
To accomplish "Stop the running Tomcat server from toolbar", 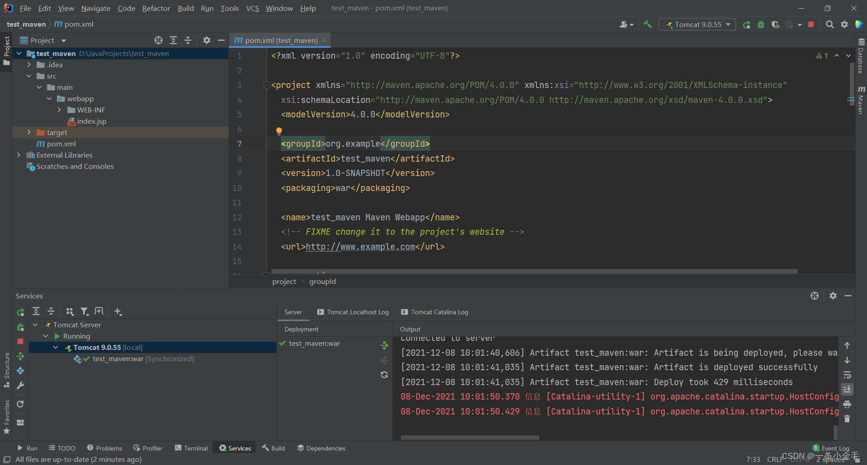I will (x=811, y=24).
